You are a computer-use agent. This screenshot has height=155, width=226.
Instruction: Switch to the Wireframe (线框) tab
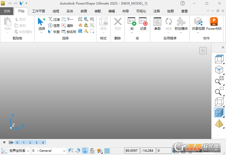pos(56,11)
